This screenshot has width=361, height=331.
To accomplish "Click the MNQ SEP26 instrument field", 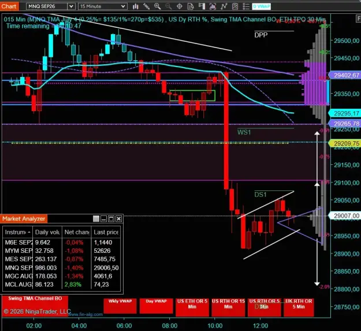I will [x=47, y=6].
